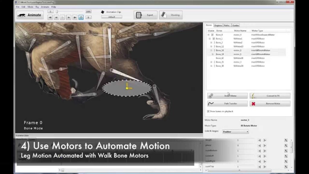The height and width of the screenshot is (174, 309).
Task: Collapse the Bone_0 tree expander
Action: click(208, 35)
